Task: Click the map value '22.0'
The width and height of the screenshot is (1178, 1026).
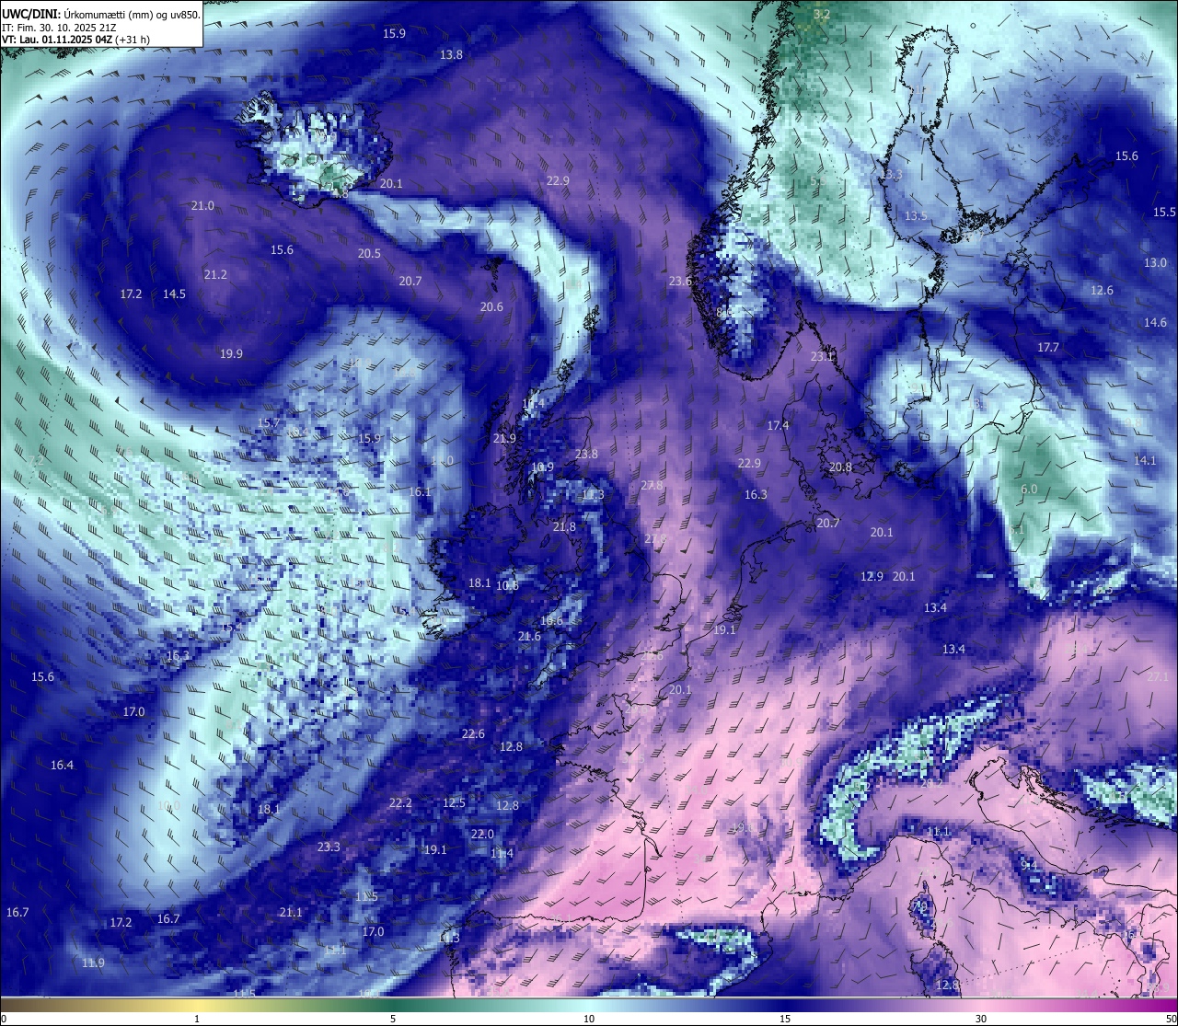Action: (x=482, y=835)
